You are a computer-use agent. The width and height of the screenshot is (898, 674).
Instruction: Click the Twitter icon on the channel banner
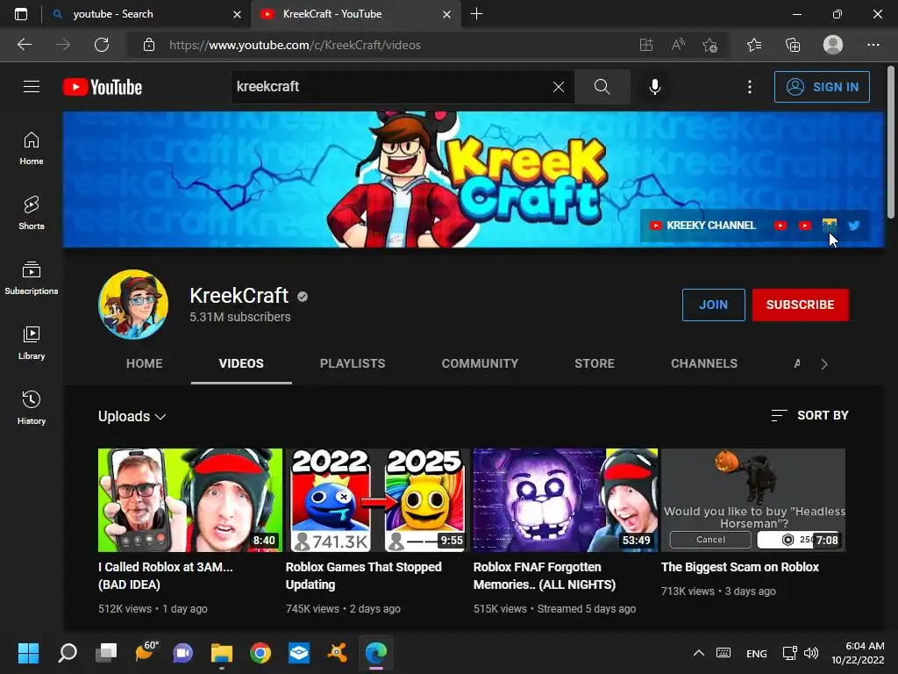854,226
